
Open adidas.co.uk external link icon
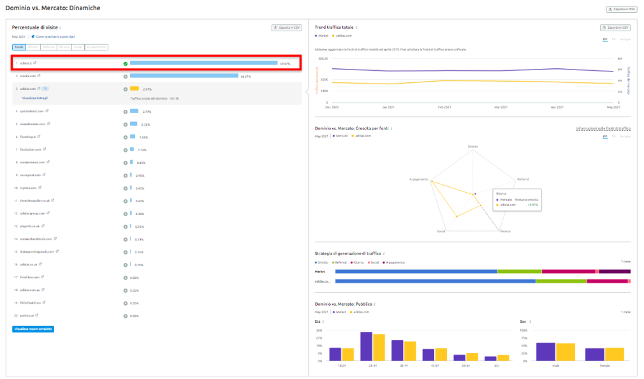pos(41,264)
